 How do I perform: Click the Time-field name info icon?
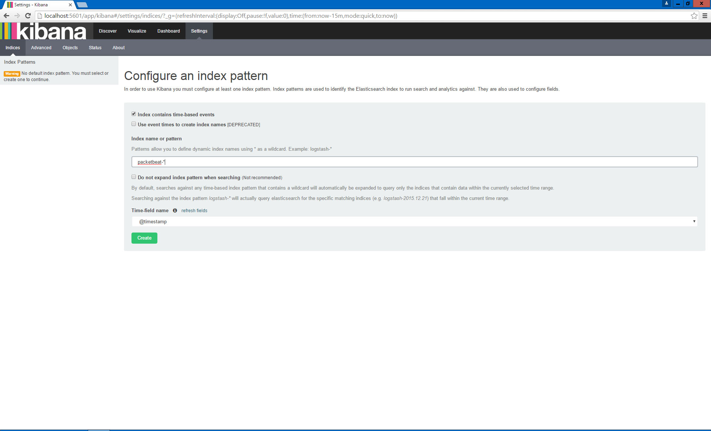175,211
